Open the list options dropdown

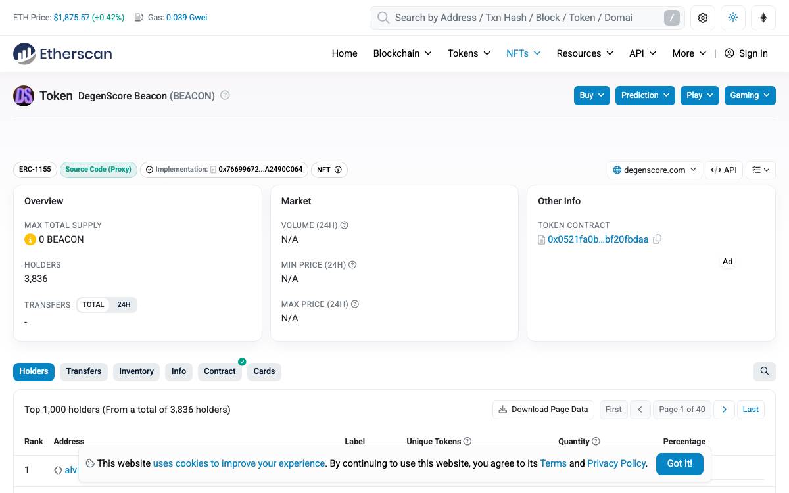[x=761, y=170]
